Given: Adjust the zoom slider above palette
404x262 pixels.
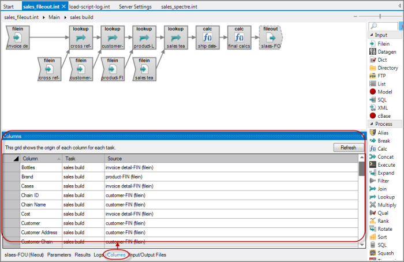Looking at the screenshot, I should click(380, 16).
